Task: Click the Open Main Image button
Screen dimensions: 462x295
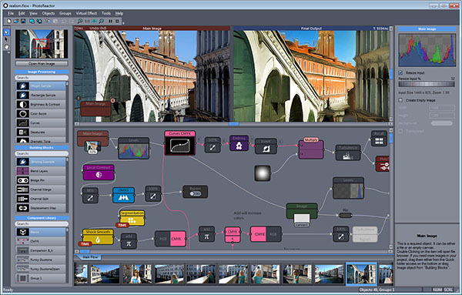Action: (x=42, y=63)
